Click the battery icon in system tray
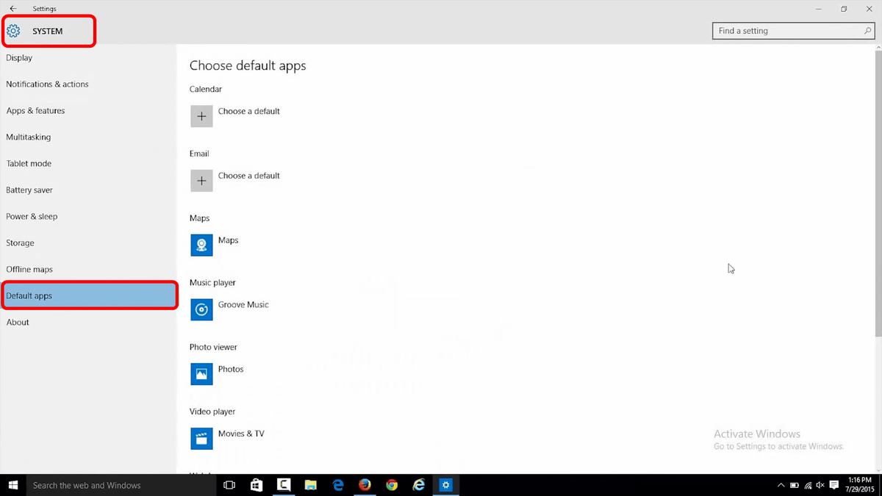The height and width of the screenshot is (496, 882). (795, 486)
